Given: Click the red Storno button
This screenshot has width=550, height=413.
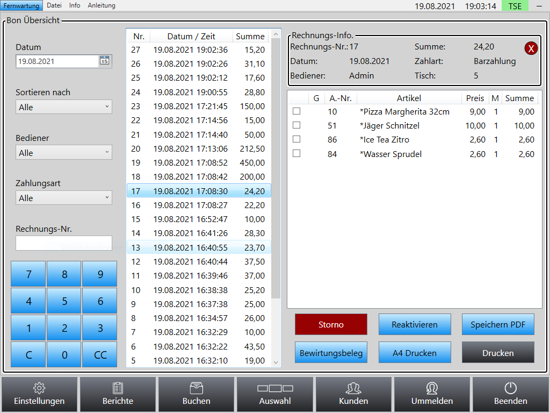Looking at the screenshot, I should (331, 324).
